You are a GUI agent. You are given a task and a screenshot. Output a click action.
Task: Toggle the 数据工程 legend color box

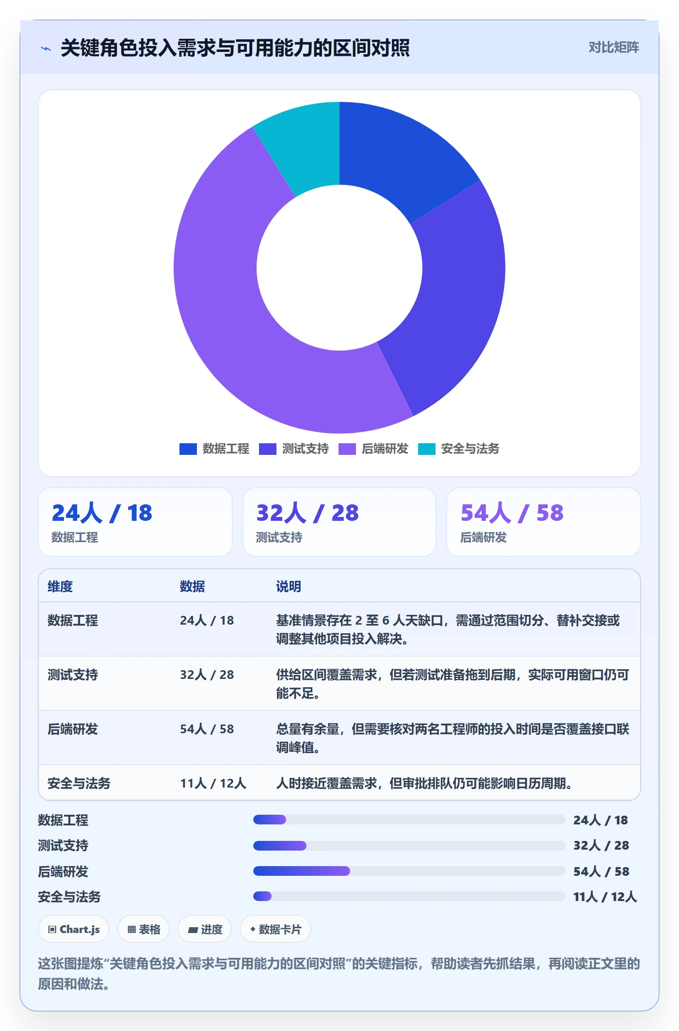pos(188,449)
